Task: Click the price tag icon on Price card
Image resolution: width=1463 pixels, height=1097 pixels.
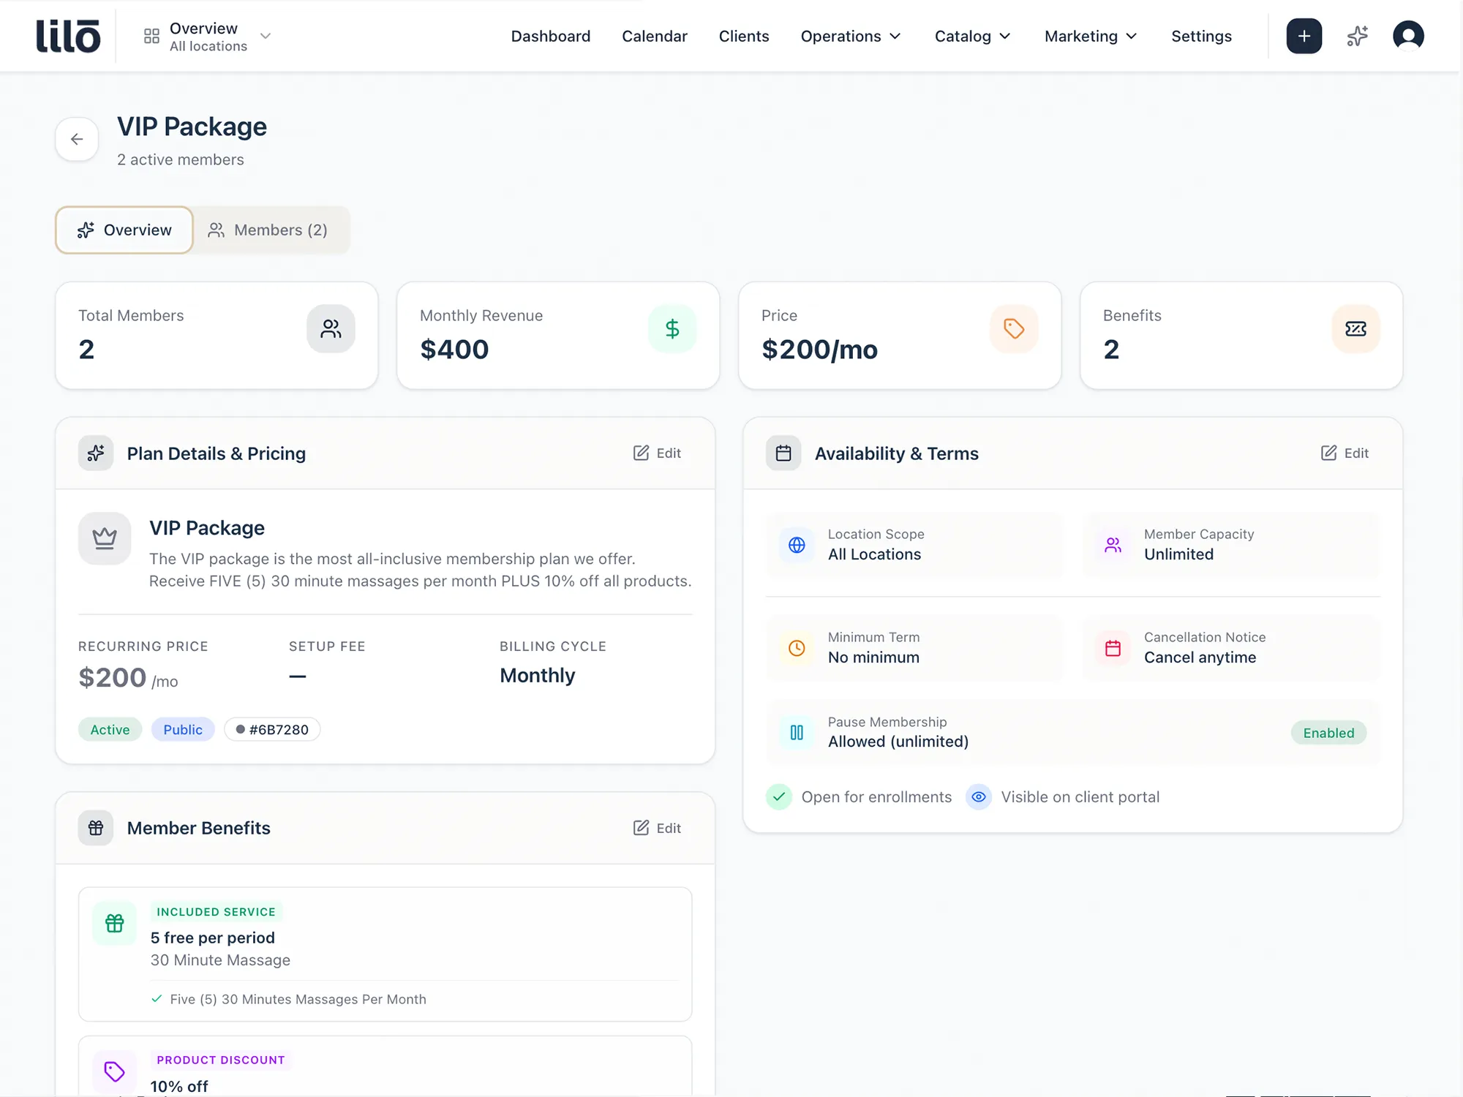Action: click(1014, 328)
